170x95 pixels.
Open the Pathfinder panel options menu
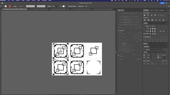[x=167, y=10]
